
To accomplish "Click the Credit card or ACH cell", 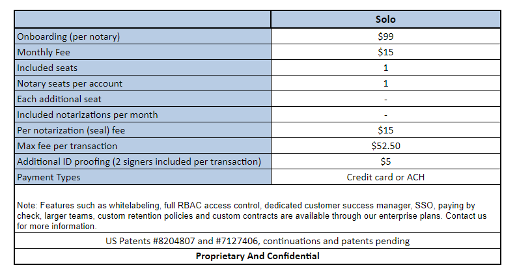I will (385, 177).
